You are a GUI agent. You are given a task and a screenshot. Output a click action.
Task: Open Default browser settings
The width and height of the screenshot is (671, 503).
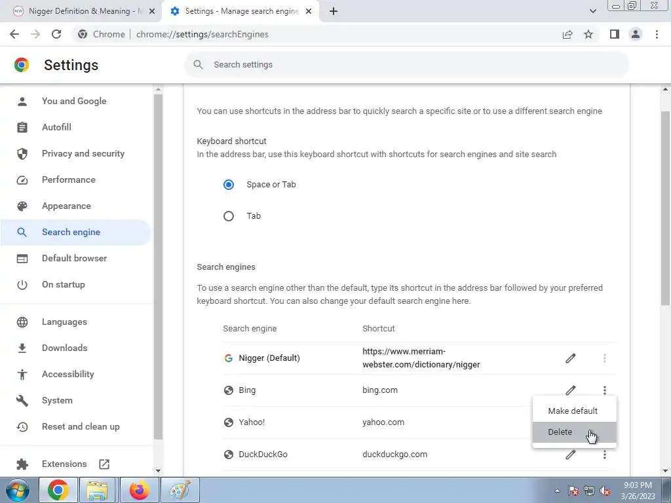click(x=75, y=258)
